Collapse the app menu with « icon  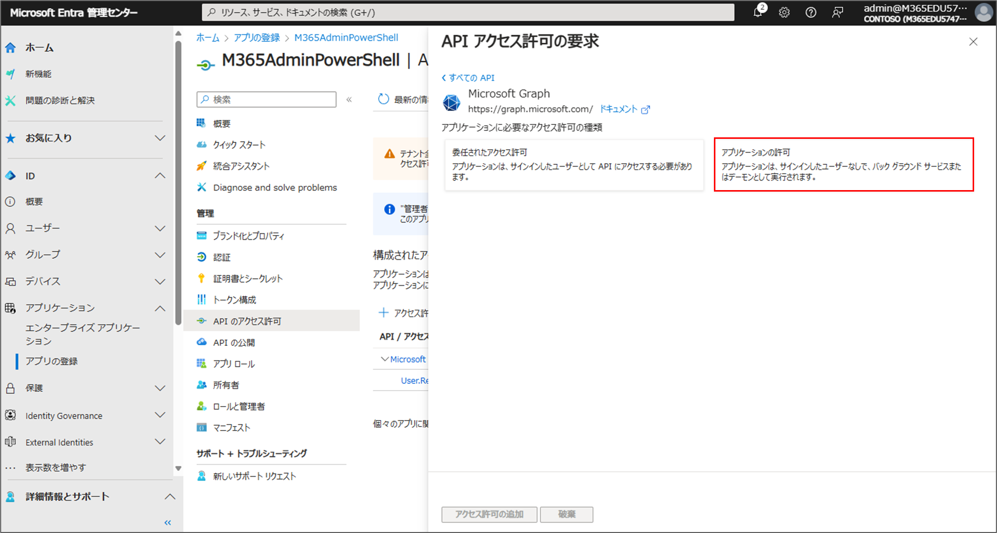coord(349,100)
